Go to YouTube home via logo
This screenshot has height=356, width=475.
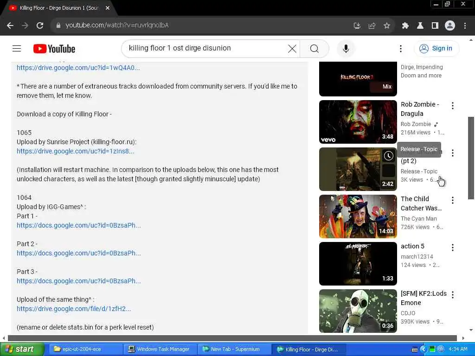54,49
